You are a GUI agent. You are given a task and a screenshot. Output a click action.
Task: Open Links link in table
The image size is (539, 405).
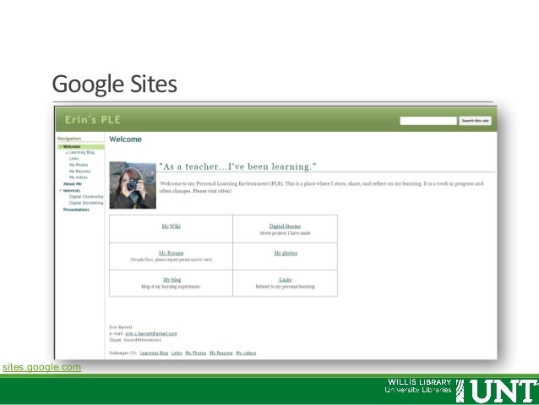286,280
